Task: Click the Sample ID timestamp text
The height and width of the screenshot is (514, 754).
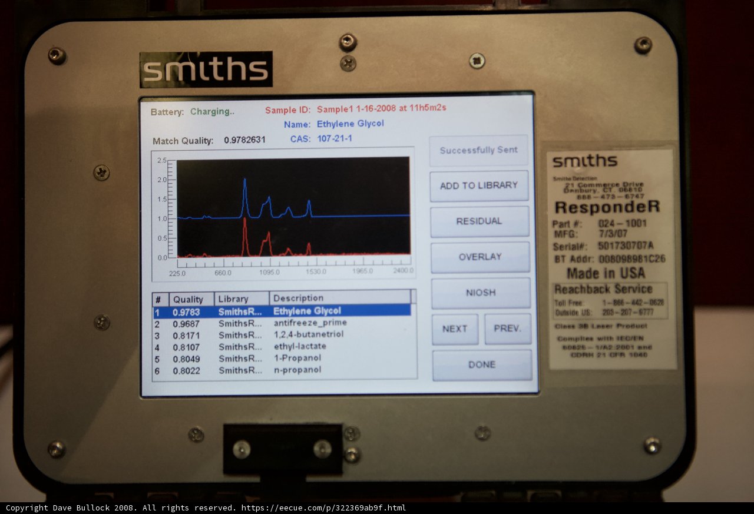Action: coord(382,108)
